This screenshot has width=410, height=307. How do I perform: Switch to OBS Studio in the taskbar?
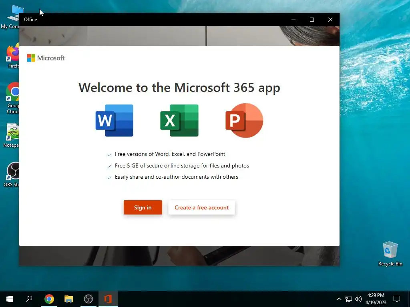coord(88,299)
